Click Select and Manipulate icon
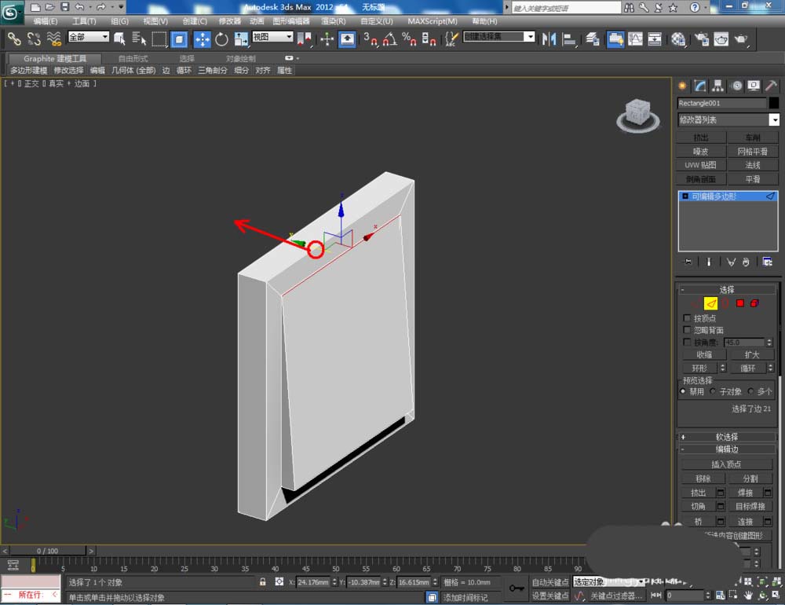The height and width of the screenshot is (605, 785). pos(327,38)
